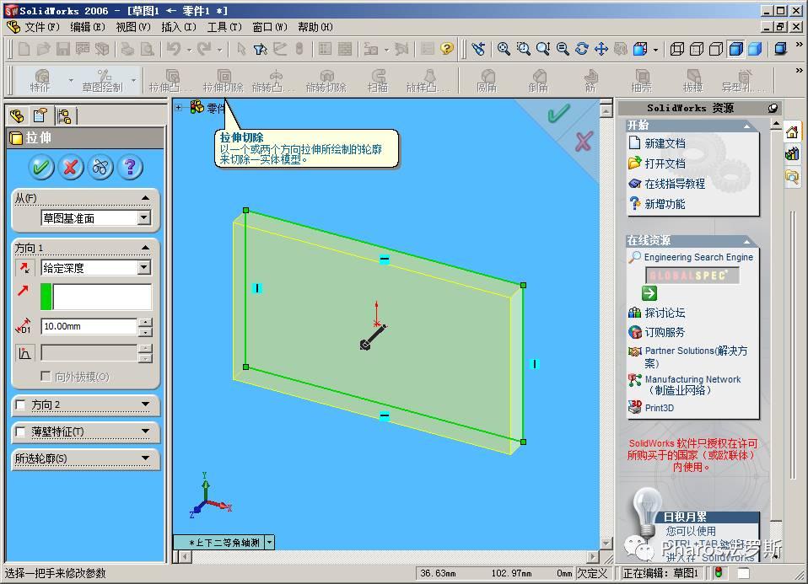Switch to the ConfigurationManager tab
Viewport: 808px width, 584px height.
(64, 116)
